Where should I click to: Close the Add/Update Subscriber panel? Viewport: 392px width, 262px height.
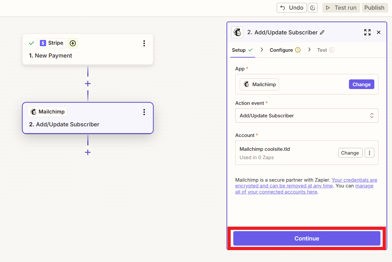[379, 32]
